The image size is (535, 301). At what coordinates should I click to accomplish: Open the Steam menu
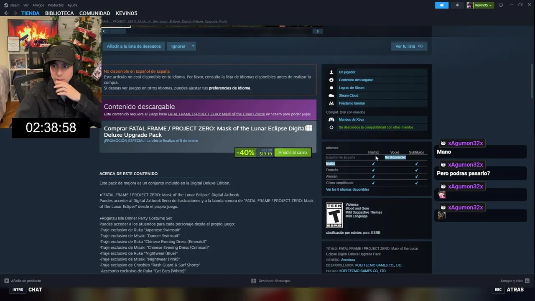coord(15,5)
